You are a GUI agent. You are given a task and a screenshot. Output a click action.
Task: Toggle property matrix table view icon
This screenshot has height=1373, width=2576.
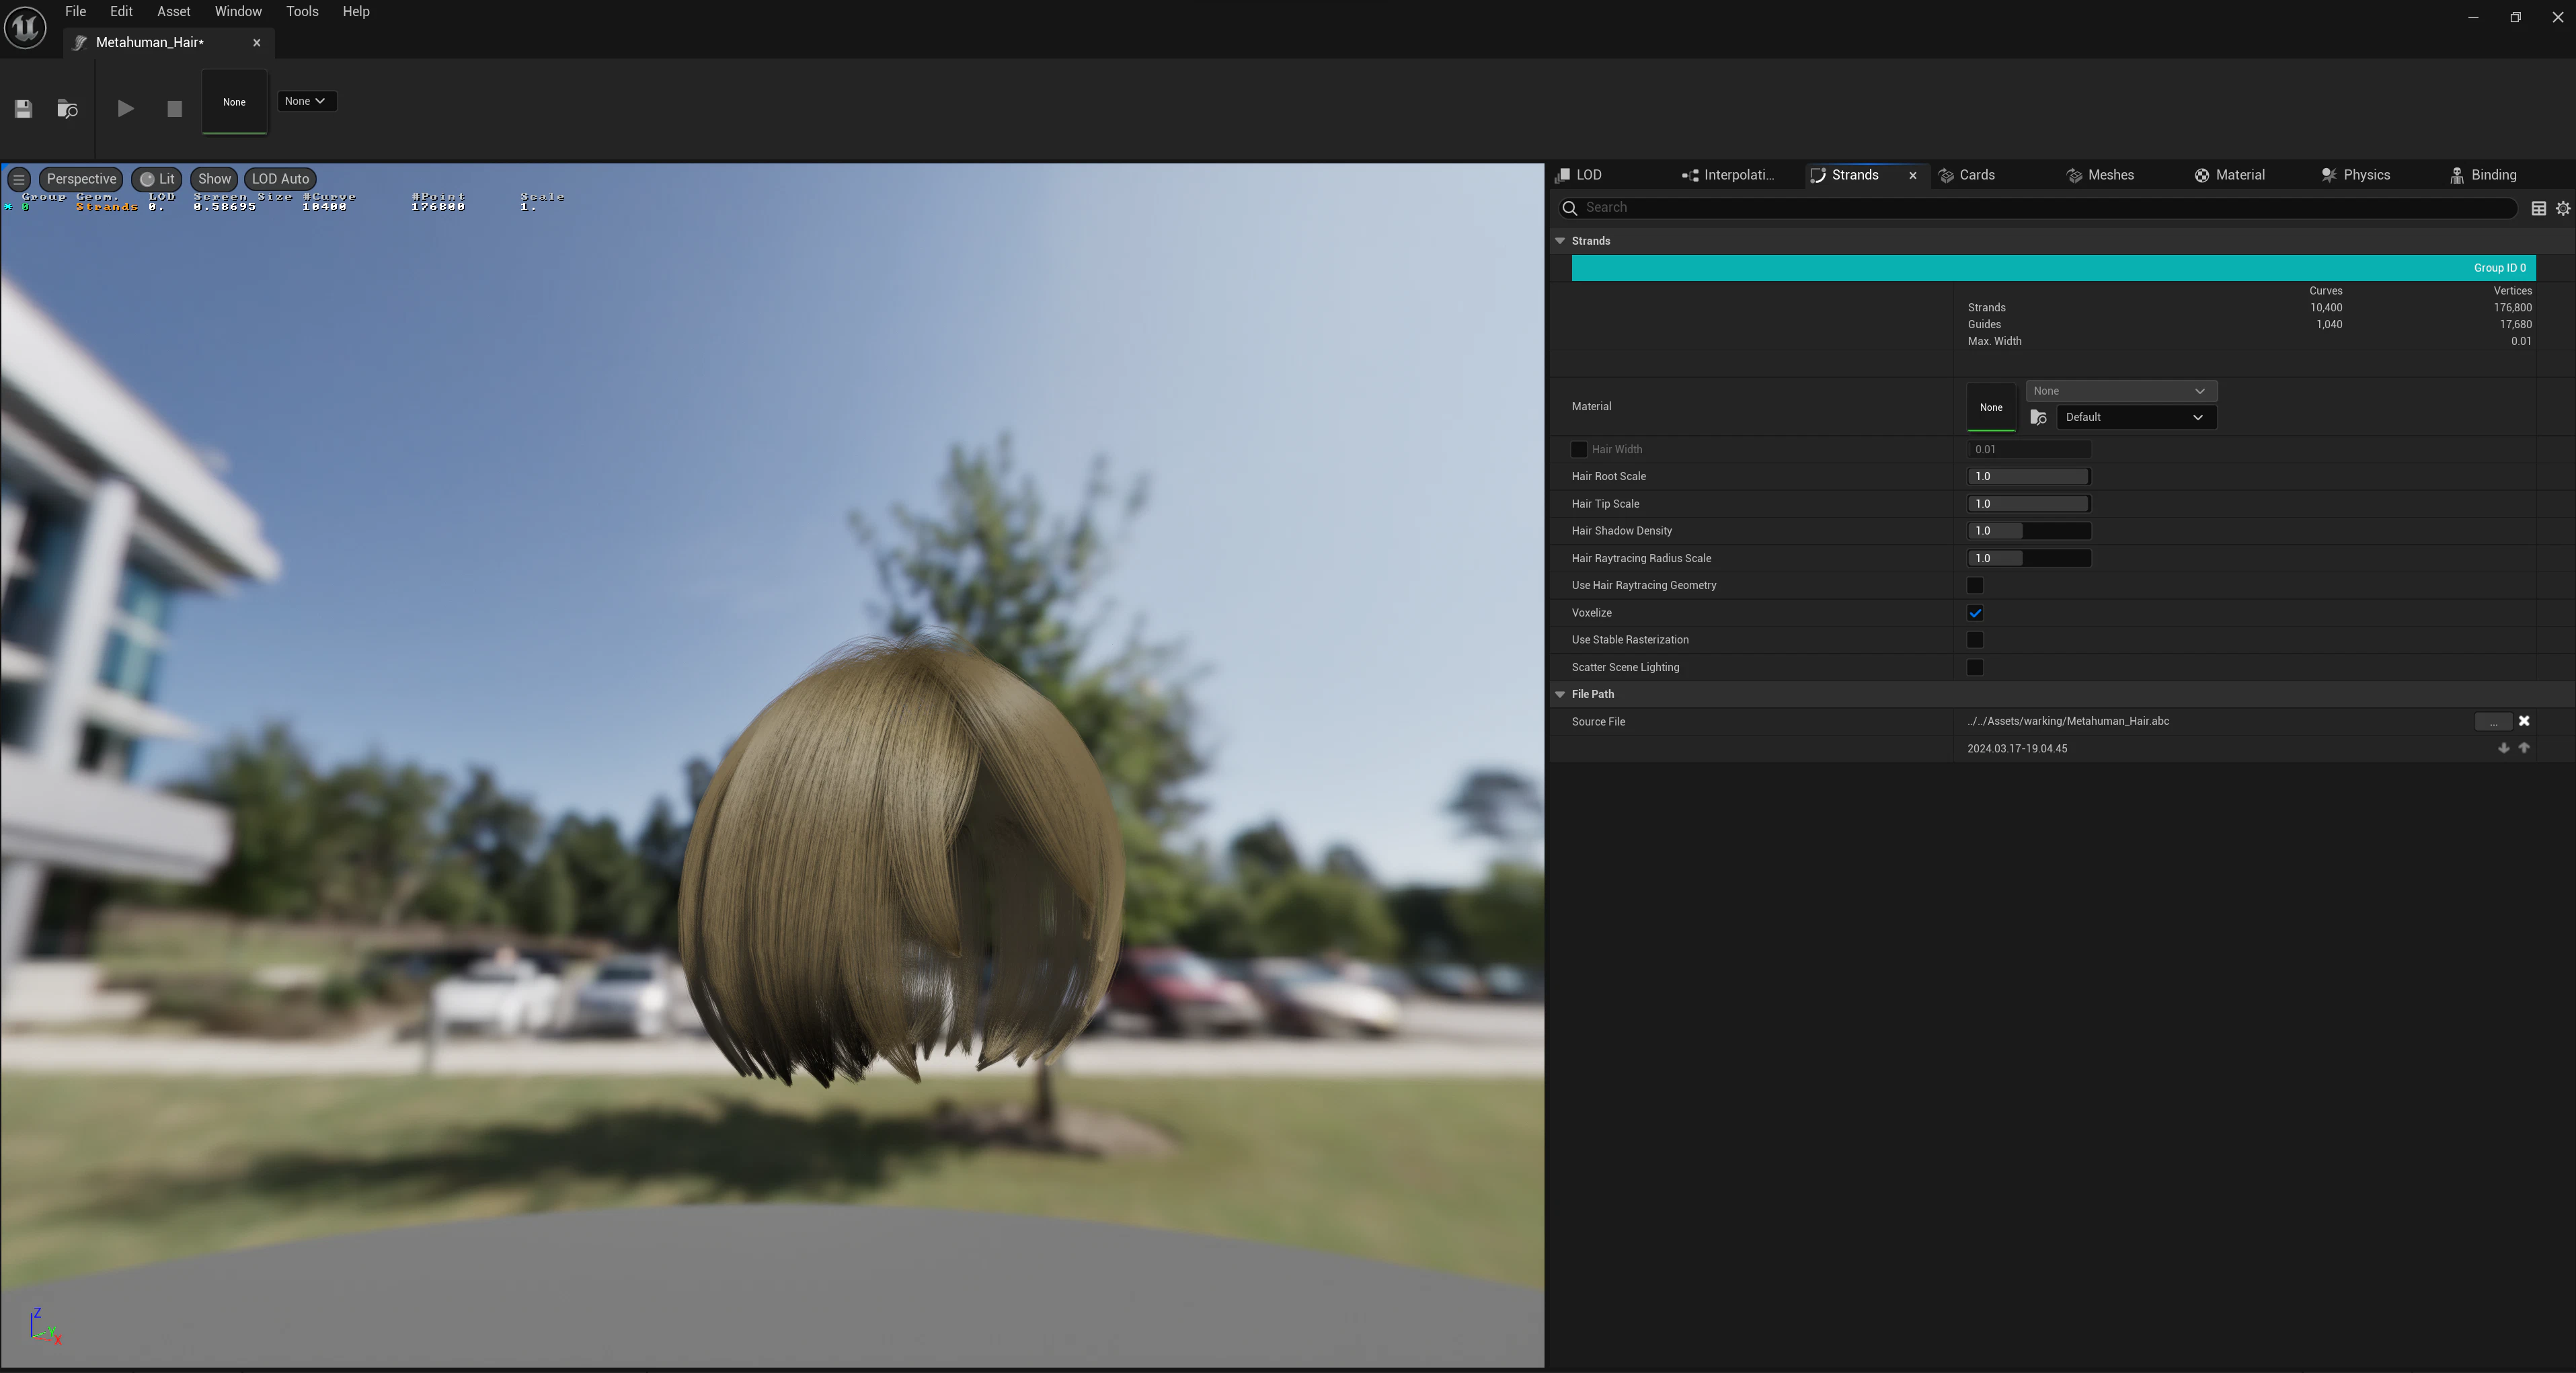tap(2538, 208)
